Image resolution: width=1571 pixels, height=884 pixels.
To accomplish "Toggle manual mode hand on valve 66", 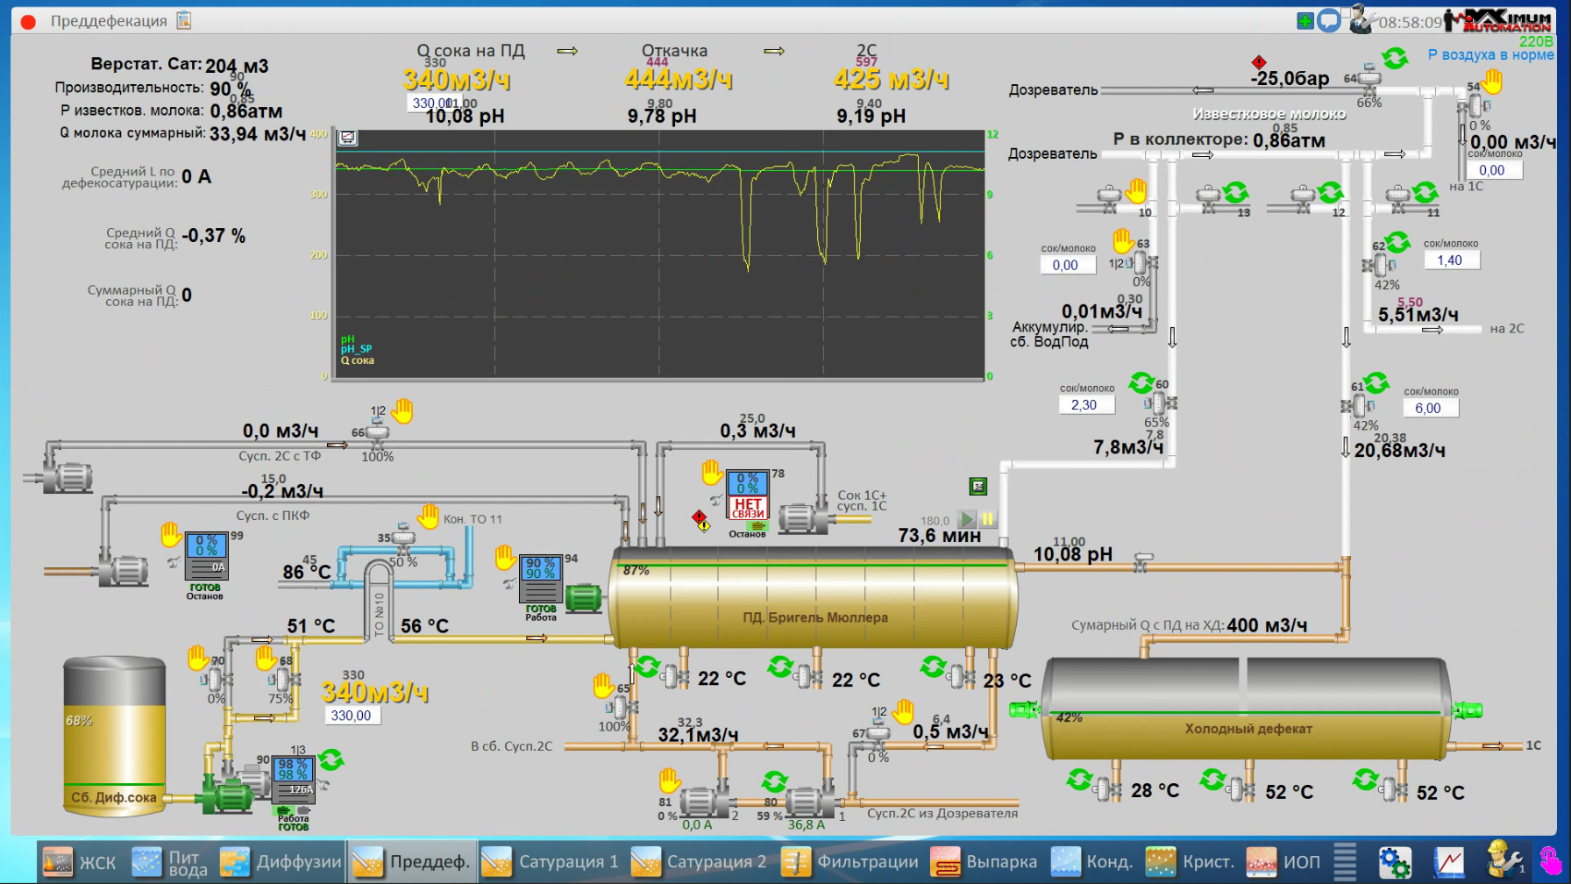I will 402,410.
